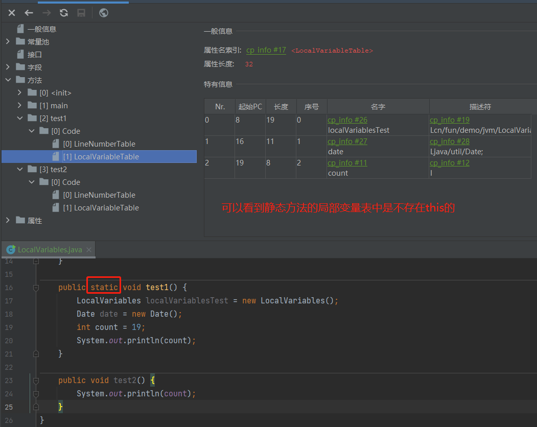
Task: Collapse the 方法 tree node arrow
Action: tap(8, 80)
